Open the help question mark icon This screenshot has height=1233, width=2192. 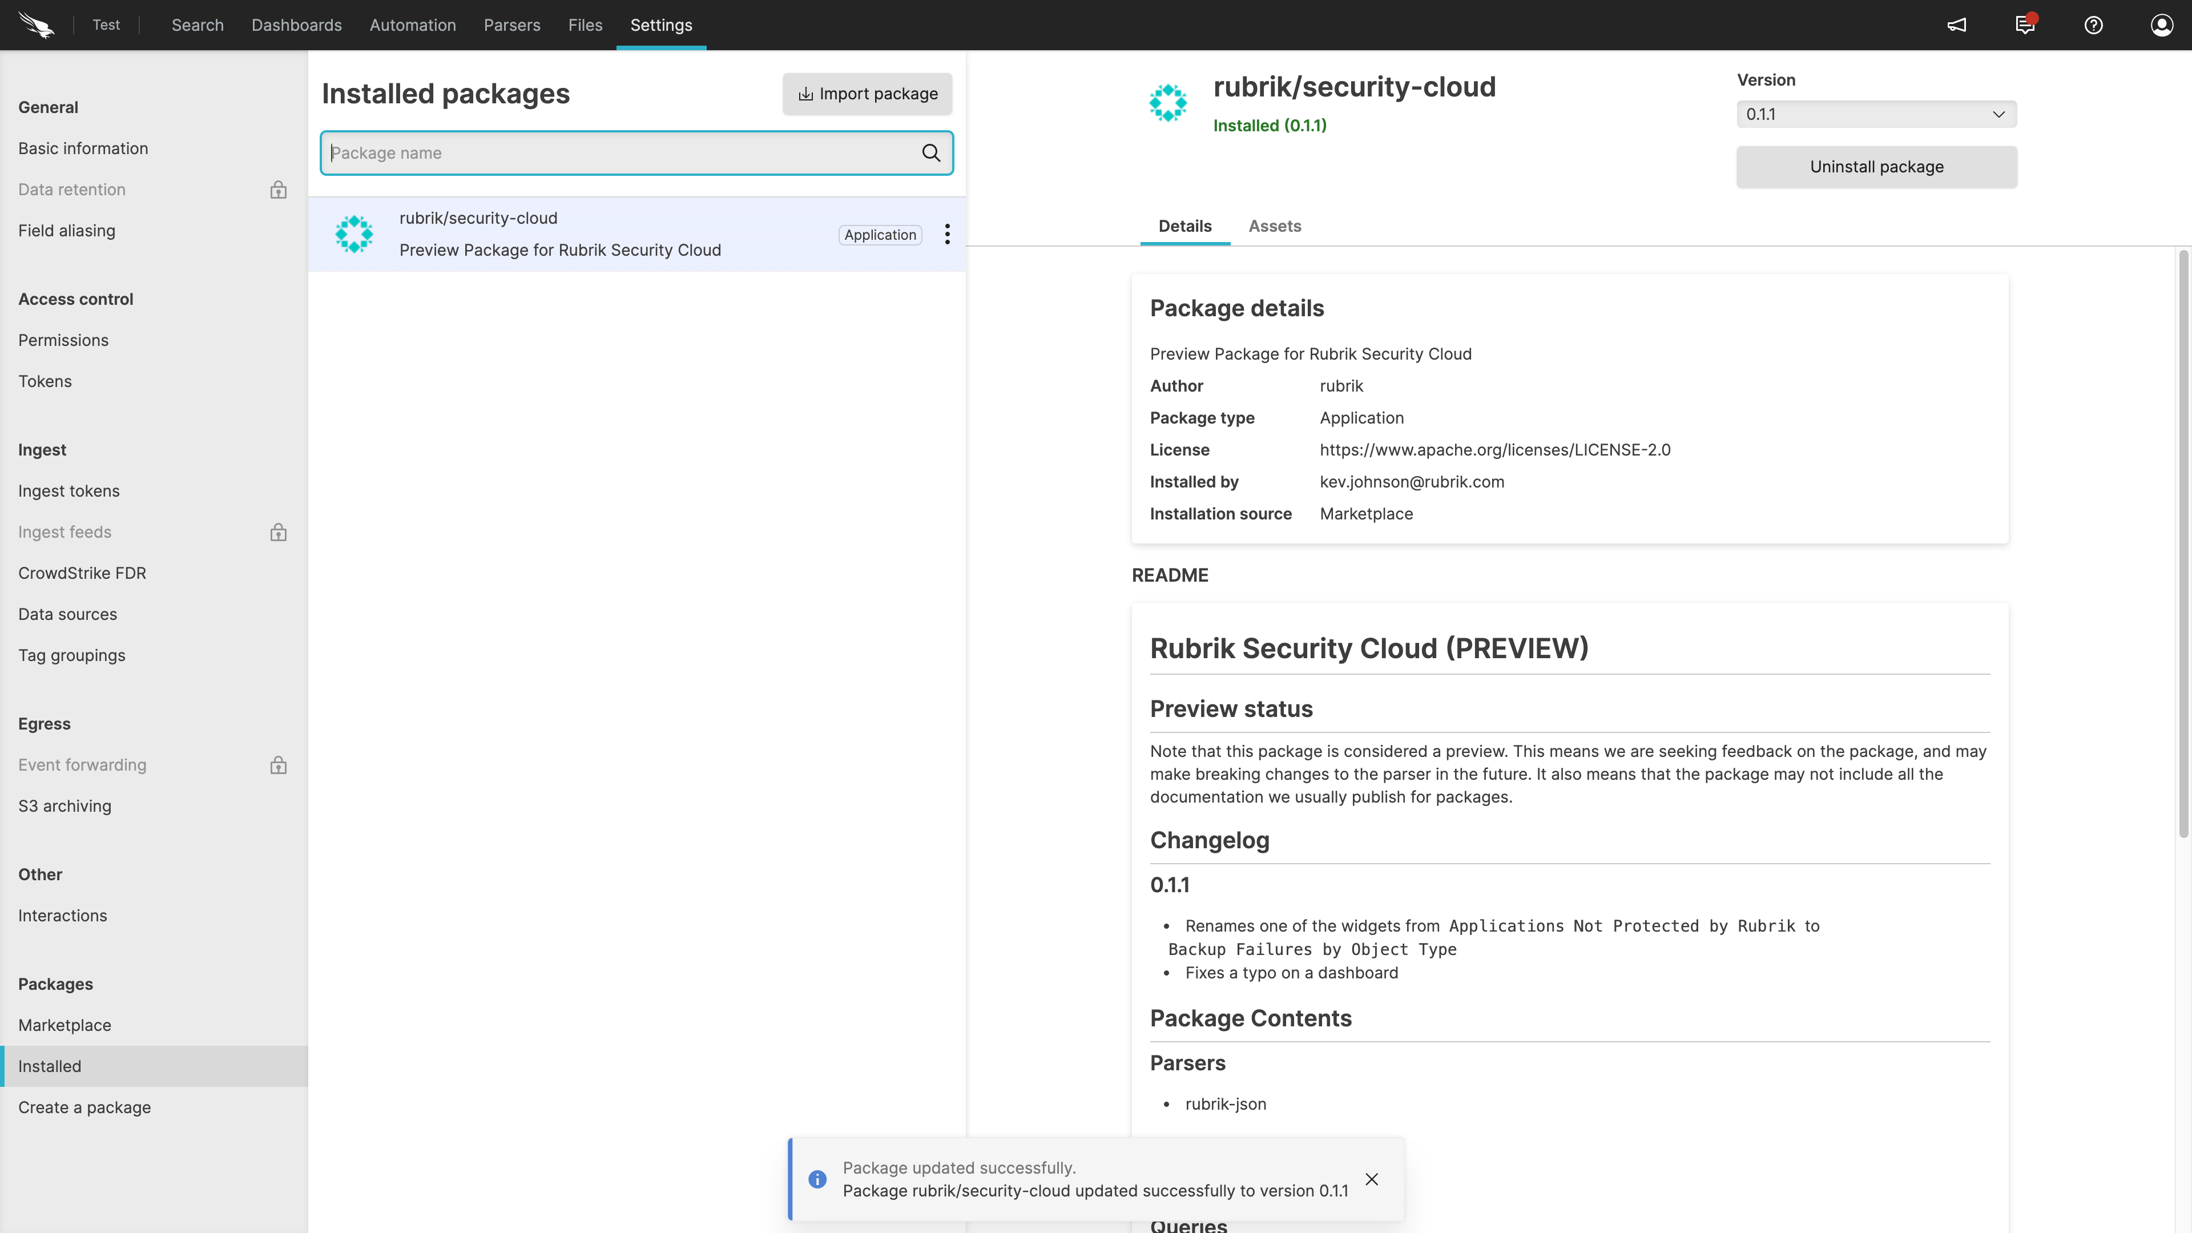click(2093, 25)
